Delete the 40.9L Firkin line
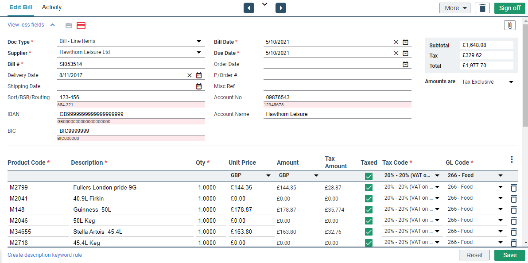 (x=513, y=199)
